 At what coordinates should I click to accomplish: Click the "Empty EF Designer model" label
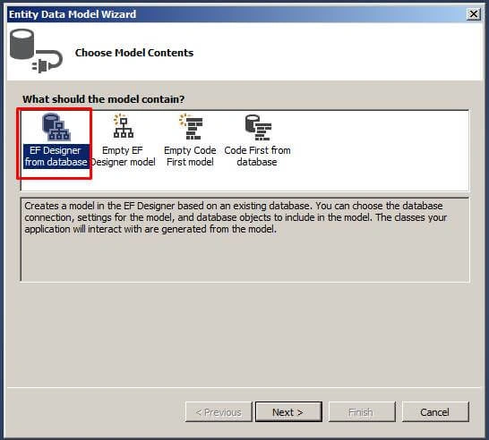pyautogui.click(x=123, y=156)
